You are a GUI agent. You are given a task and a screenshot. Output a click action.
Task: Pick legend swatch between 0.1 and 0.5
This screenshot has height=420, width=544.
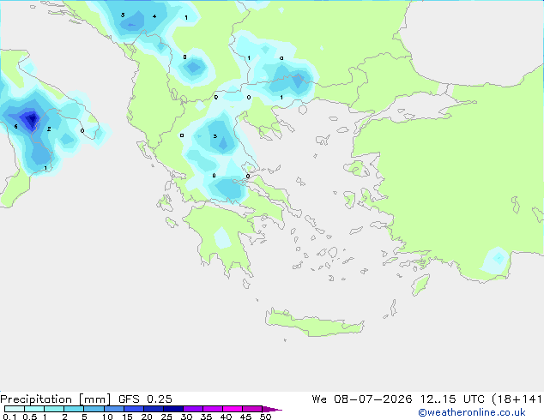pos(15,409)
